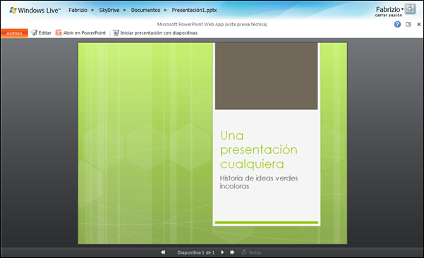Image resolution: width=424 pixels, height=258 pixels.
Task: Click the Diapositiva 1 de 1 indicator
Action: coord(196,252)
